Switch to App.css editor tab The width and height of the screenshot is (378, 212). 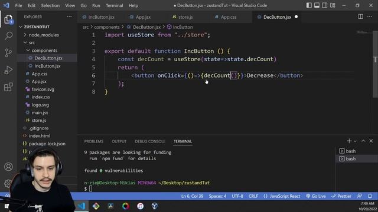229,17
